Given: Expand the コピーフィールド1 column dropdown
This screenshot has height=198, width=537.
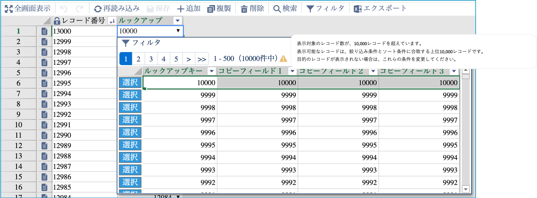Looking at the screenshot, I should click(292, 71).
